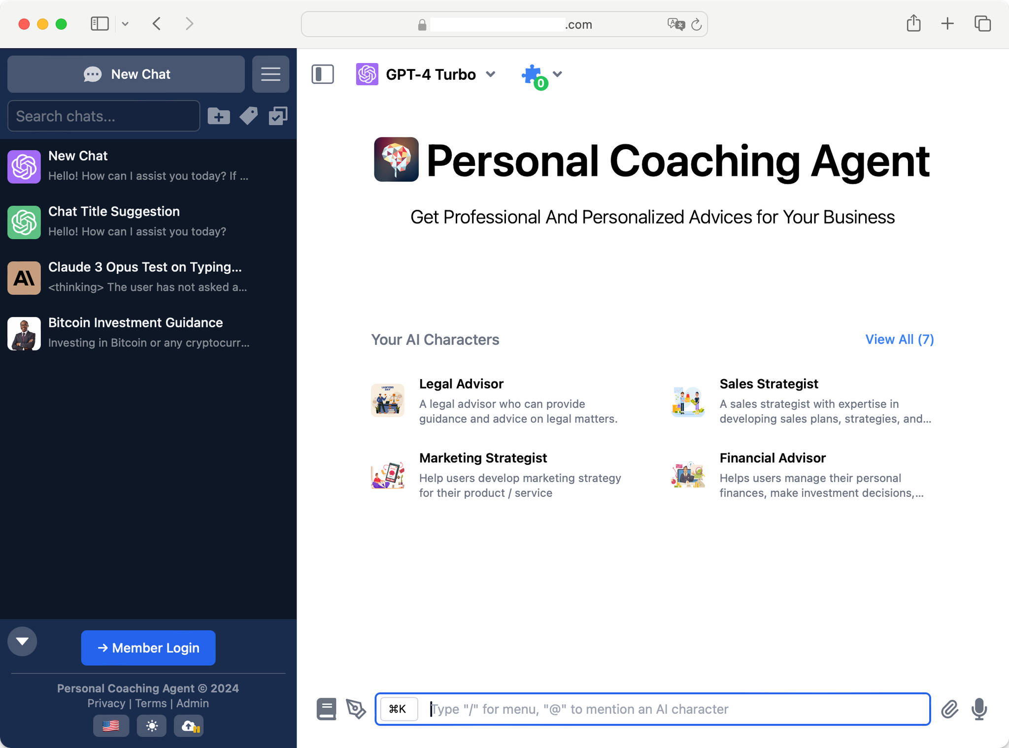Open the Admin link

pos(193,703)
